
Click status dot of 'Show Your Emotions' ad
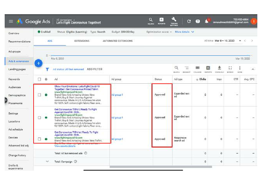(46, 95)
